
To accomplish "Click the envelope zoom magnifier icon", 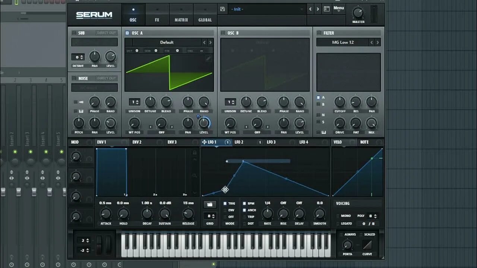I will click(x=195, y=175).
